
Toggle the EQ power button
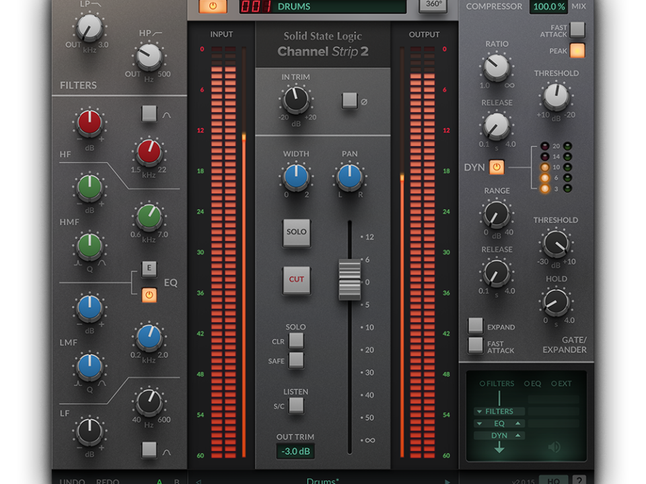149,295
